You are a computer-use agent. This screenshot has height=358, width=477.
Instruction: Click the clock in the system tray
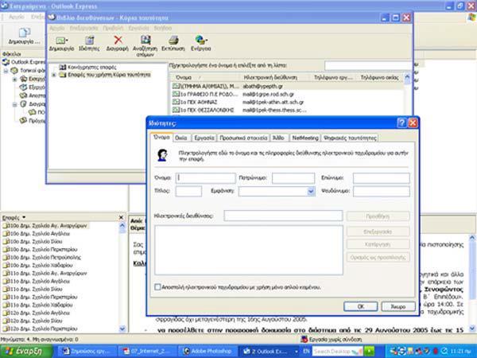pos(460,352)
